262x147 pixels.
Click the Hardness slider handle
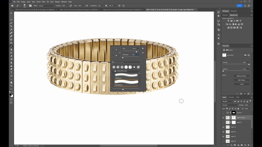(x=123, y=57)
